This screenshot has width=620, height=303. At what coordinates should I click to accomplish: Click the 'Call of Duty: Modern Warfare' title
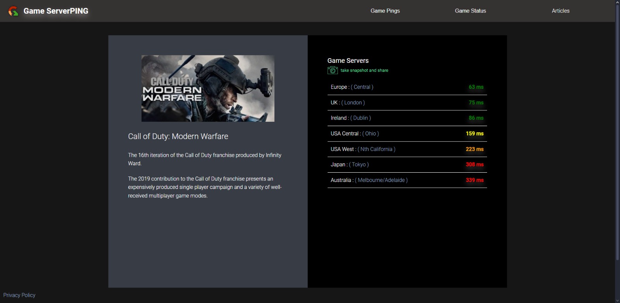coord(178,136)
